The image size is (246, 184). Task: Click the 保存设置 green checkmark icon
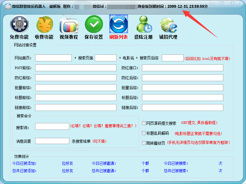[x=94, y=24]
